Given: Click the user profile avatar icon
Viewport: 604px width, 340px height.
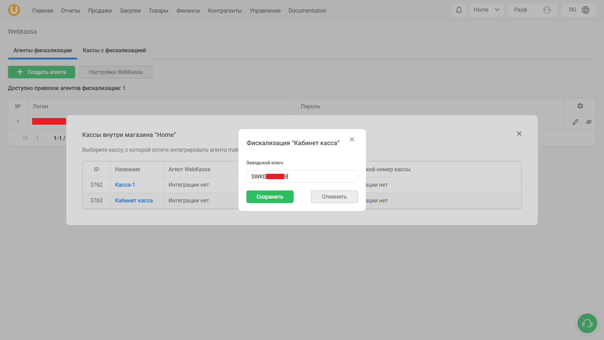Looking at the screenshot, I should 547,10.
